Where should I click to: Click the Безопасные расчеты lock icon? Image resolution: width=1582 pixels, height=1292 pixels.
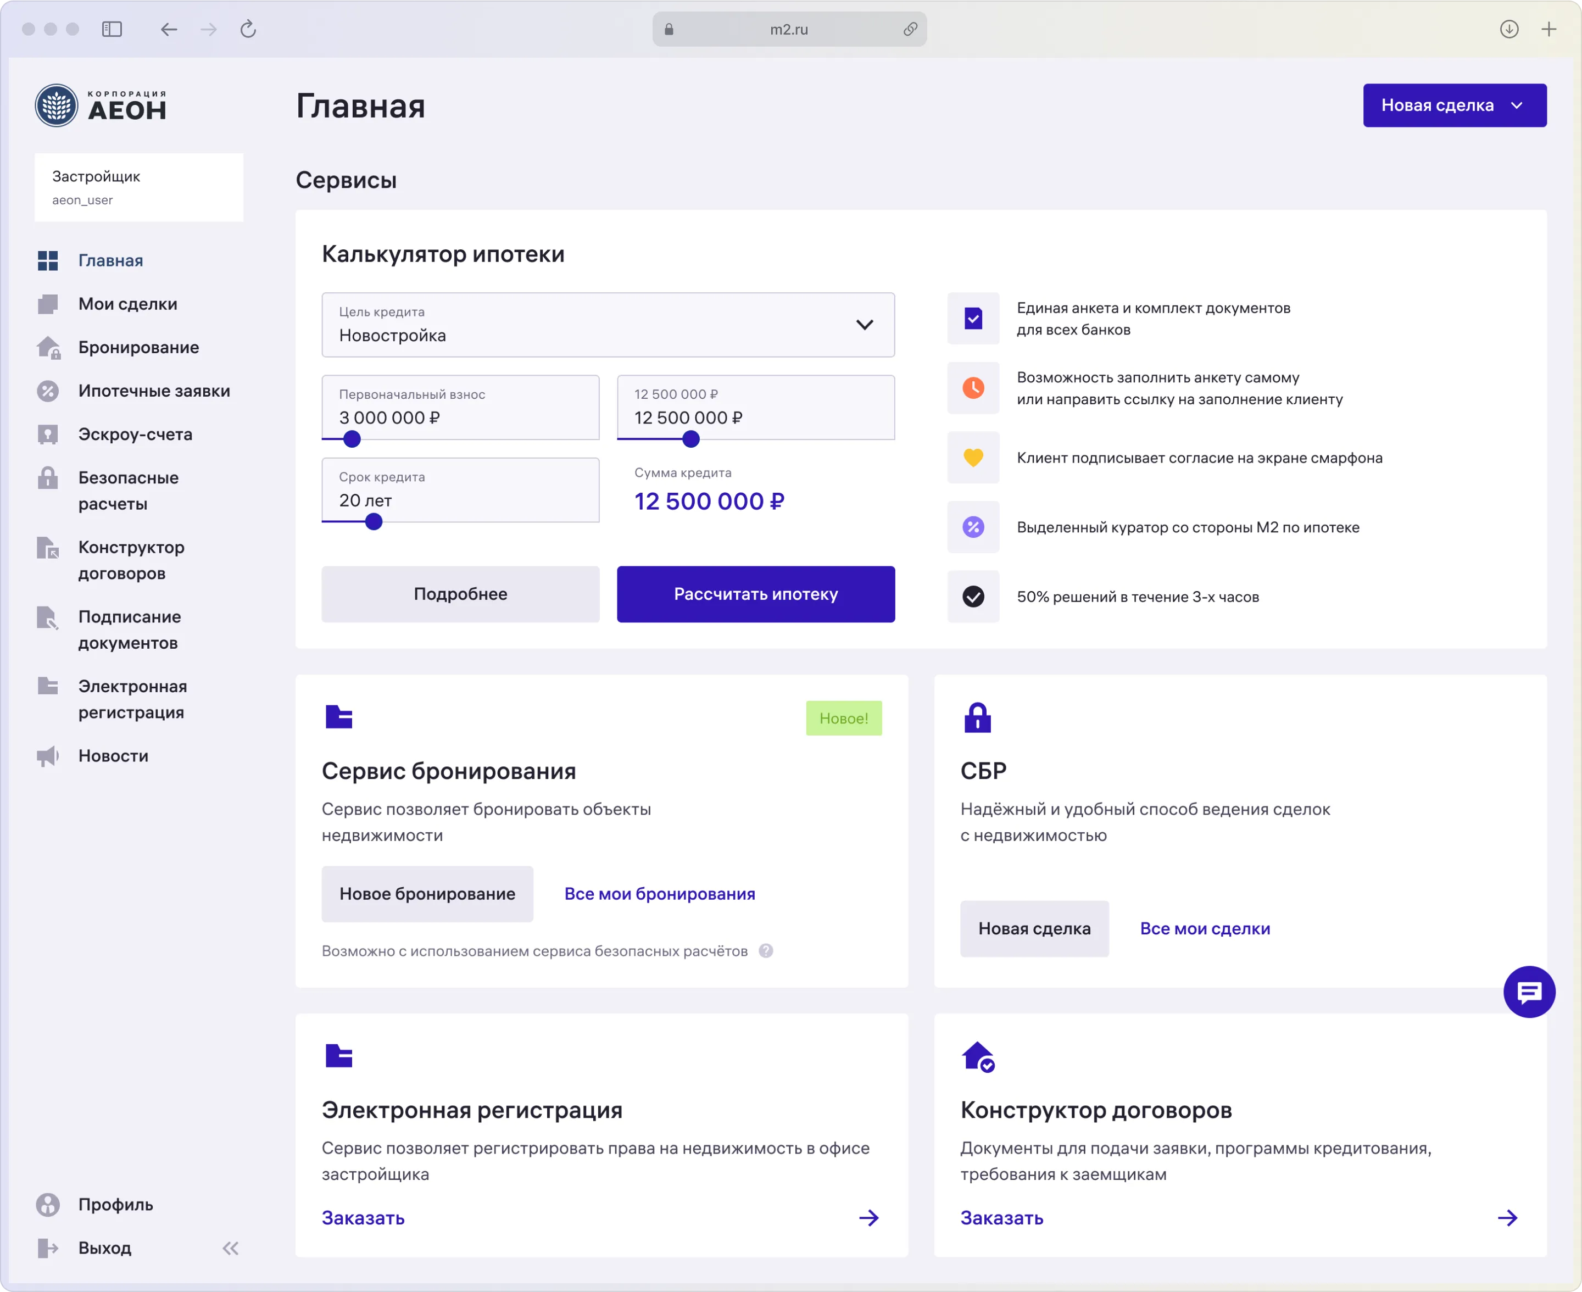48,478
